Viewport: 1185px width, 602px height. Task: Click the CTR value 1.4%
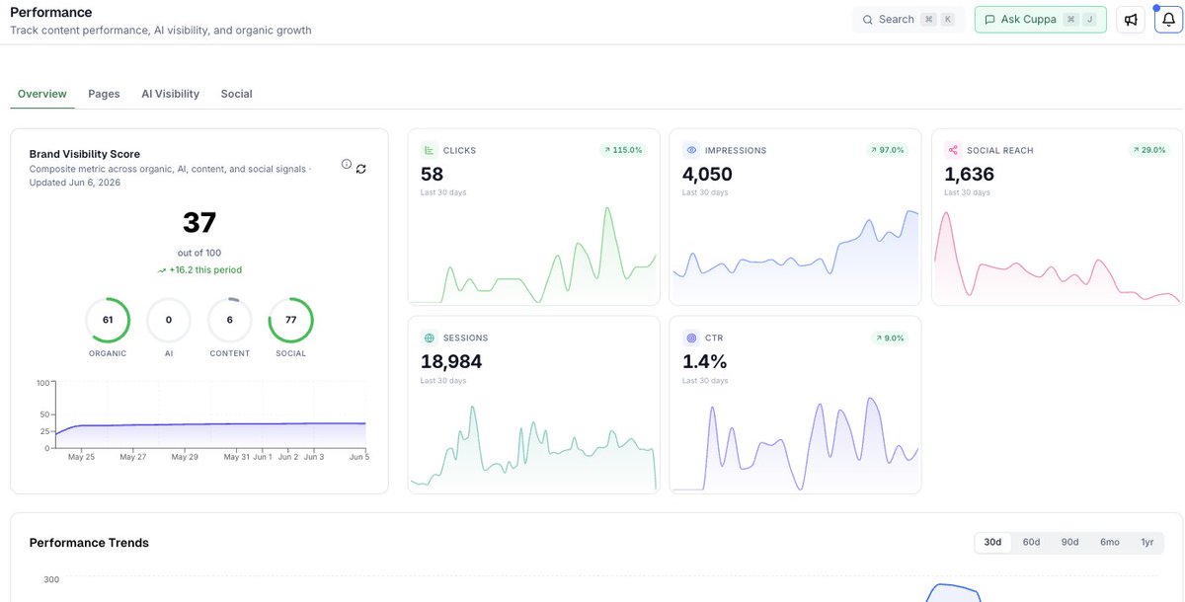(704, 361)
